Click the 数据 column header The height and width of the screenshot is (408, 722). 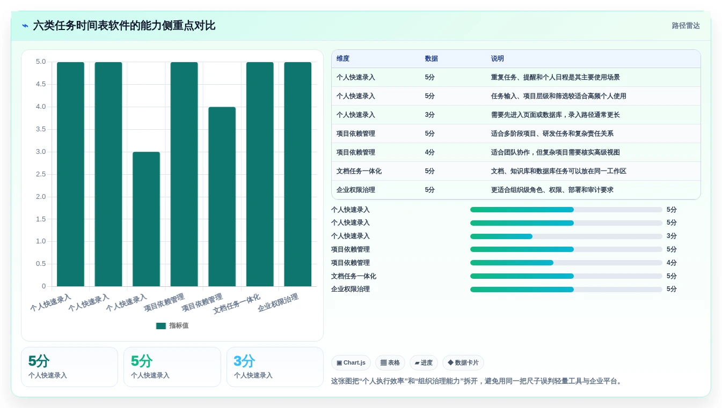click(431, 59)
